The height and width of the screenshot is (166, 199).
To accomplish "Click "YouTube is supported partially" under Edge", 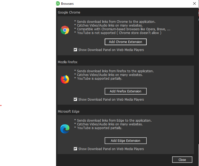I will pos(98,128).
